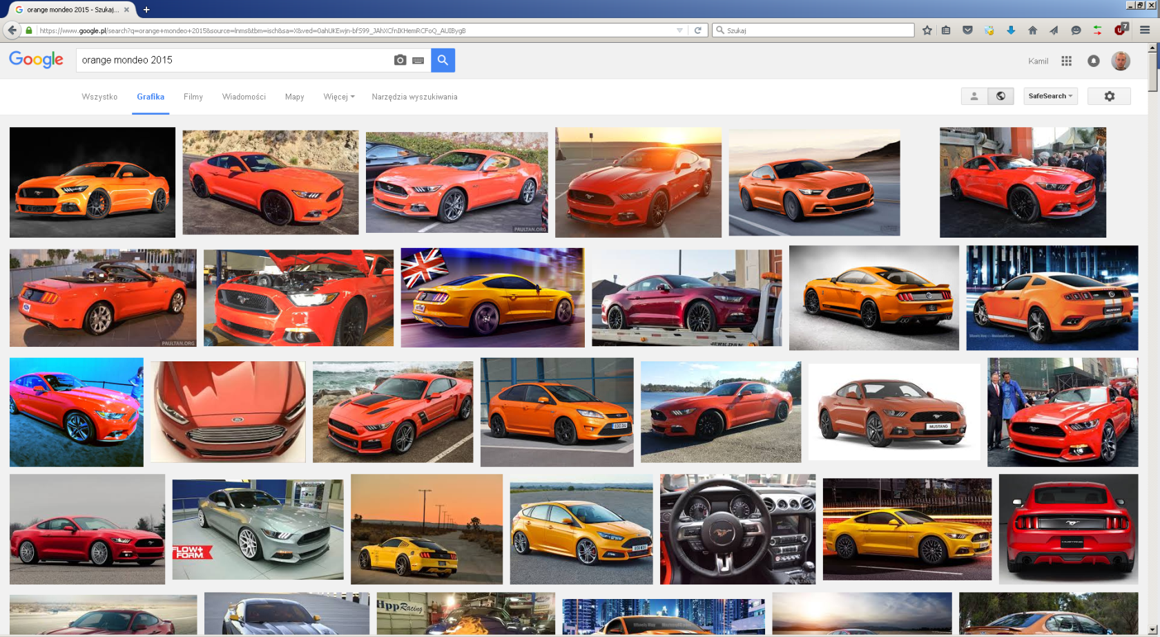
Task: Open the URL bar history dropdown arrow
Action: tap(679, 30)
